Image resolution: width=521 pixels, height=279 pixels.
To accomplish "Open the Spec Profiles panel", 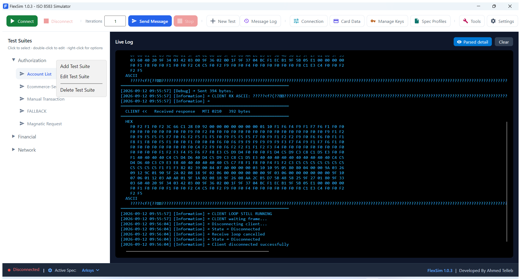I will 430,21.
